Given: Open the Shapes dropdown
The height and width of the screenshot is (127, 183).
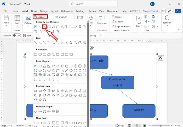Looking at the screenshot, I should point(40,17).
